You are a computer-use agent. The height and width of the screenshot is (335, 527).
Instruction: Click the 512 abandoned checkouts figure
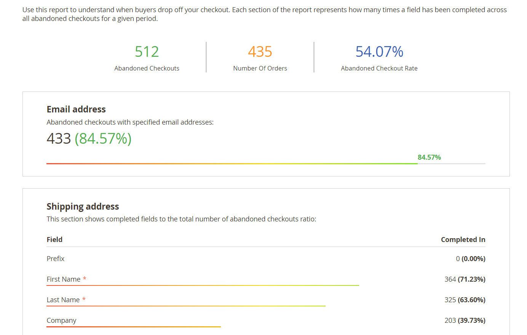point(147,52)
